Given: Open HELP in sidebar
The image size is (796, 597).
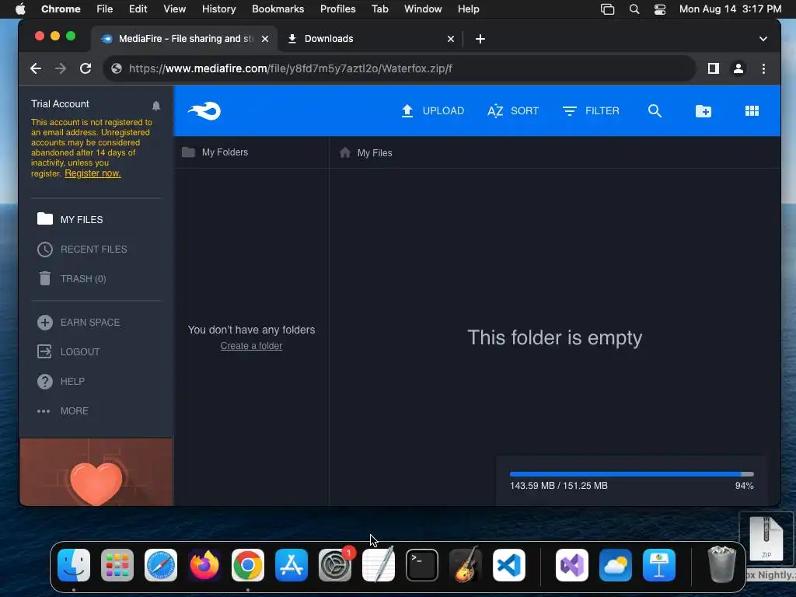Looking at the screenshot, I should [61, 381].
